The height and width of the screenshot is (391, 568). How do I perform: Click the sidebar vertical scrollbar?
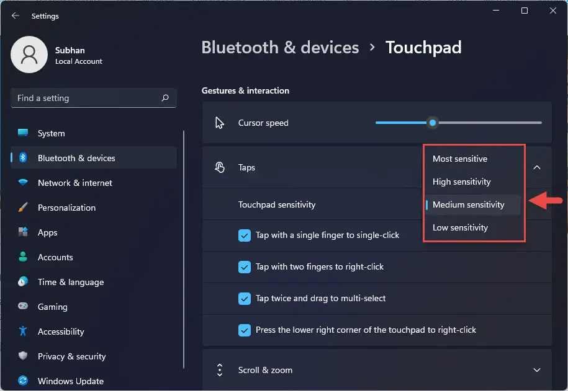pos(184,249)
